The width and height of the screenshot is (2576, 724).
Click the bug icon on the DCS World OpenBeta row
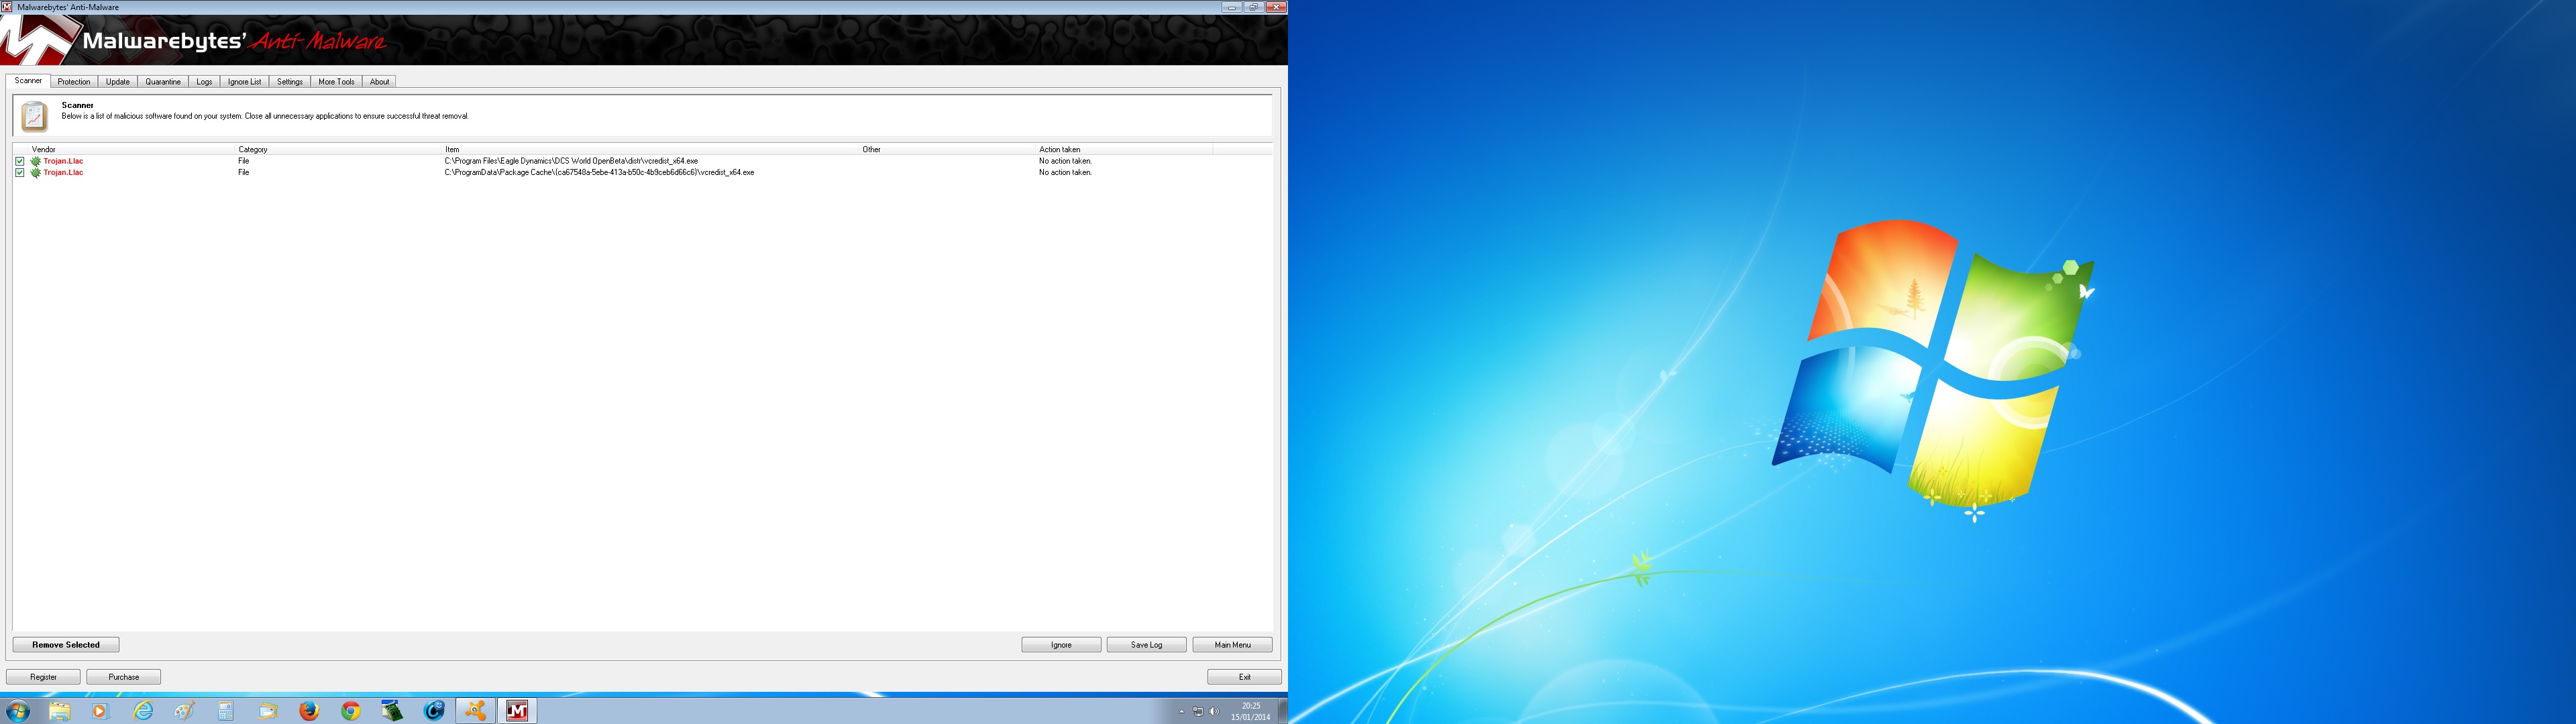point(36,161)
